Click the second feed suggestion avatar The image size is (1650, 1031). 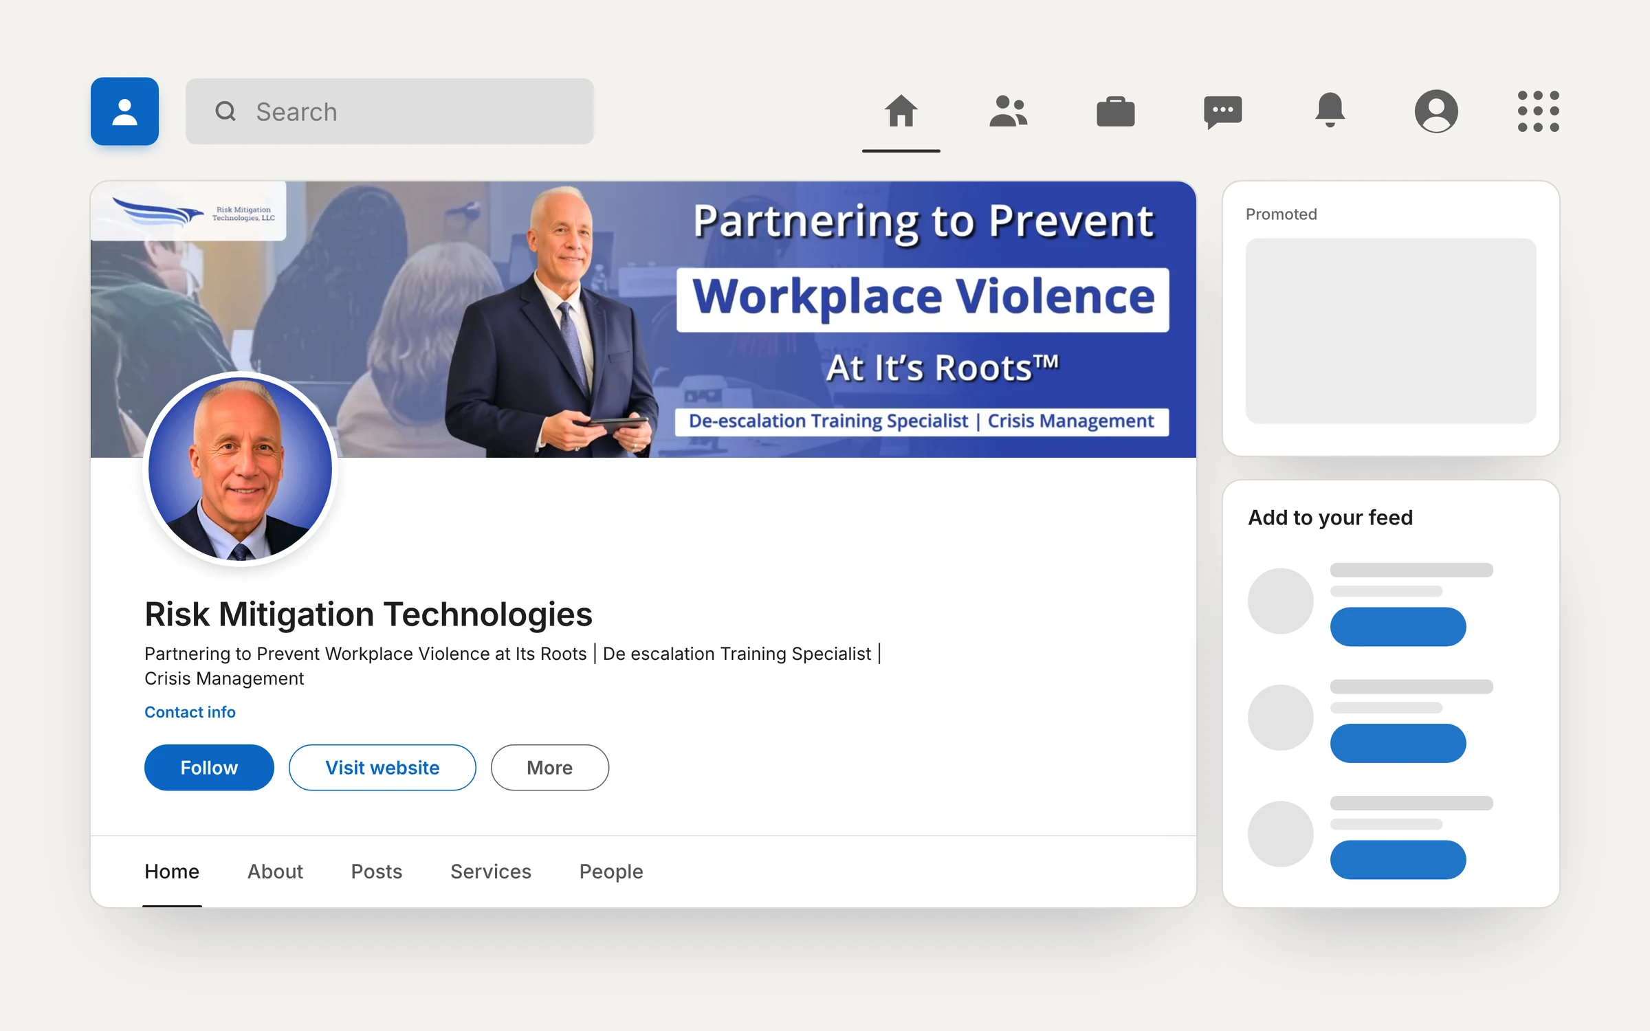point(1281,718)
